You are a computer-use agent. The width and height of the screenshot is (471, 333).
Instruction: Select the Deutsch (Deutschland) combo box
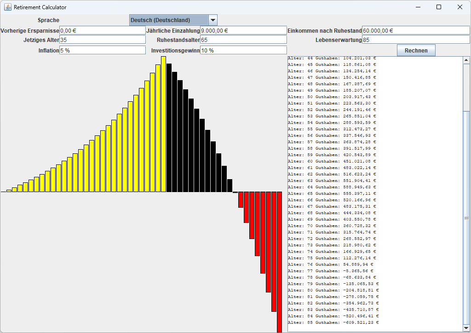pos(169,20)
